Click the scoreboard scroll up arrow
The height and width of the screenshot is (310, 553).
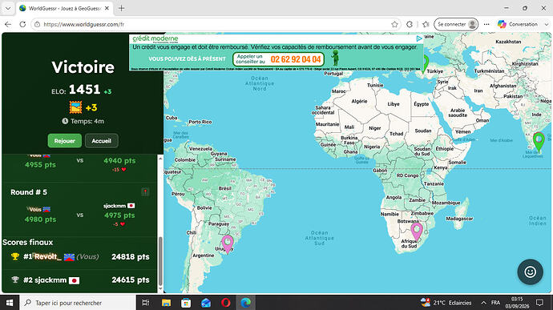(160, 159)
